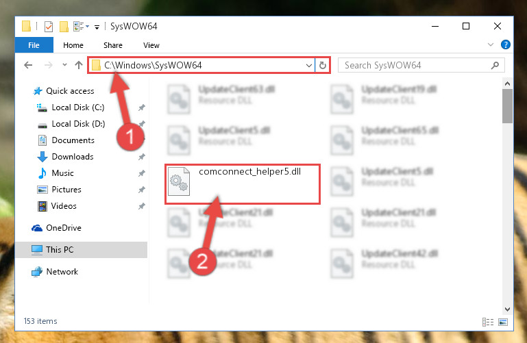
Task: Refresh the SysWOW64 folder view
Action: click(x=323, y=65)
